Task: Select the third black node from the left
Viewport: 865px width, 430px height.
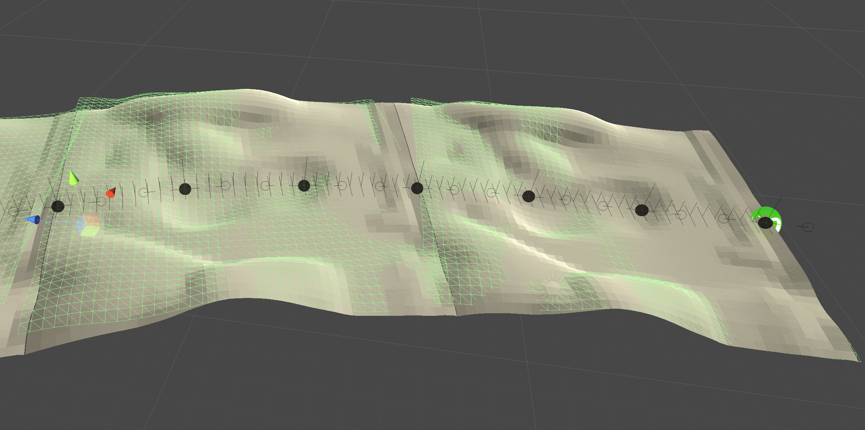Action: click(304, 186)
